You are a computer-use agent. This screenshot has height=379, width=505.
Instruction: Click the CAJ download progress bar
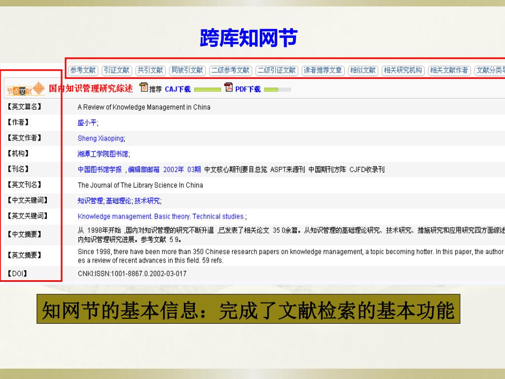208,90
